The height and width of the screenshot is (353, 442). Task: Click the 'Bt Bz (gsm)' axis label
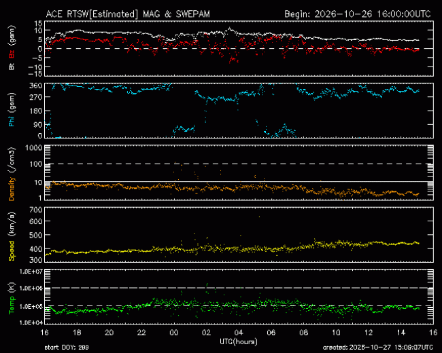(x=12, y=48)
